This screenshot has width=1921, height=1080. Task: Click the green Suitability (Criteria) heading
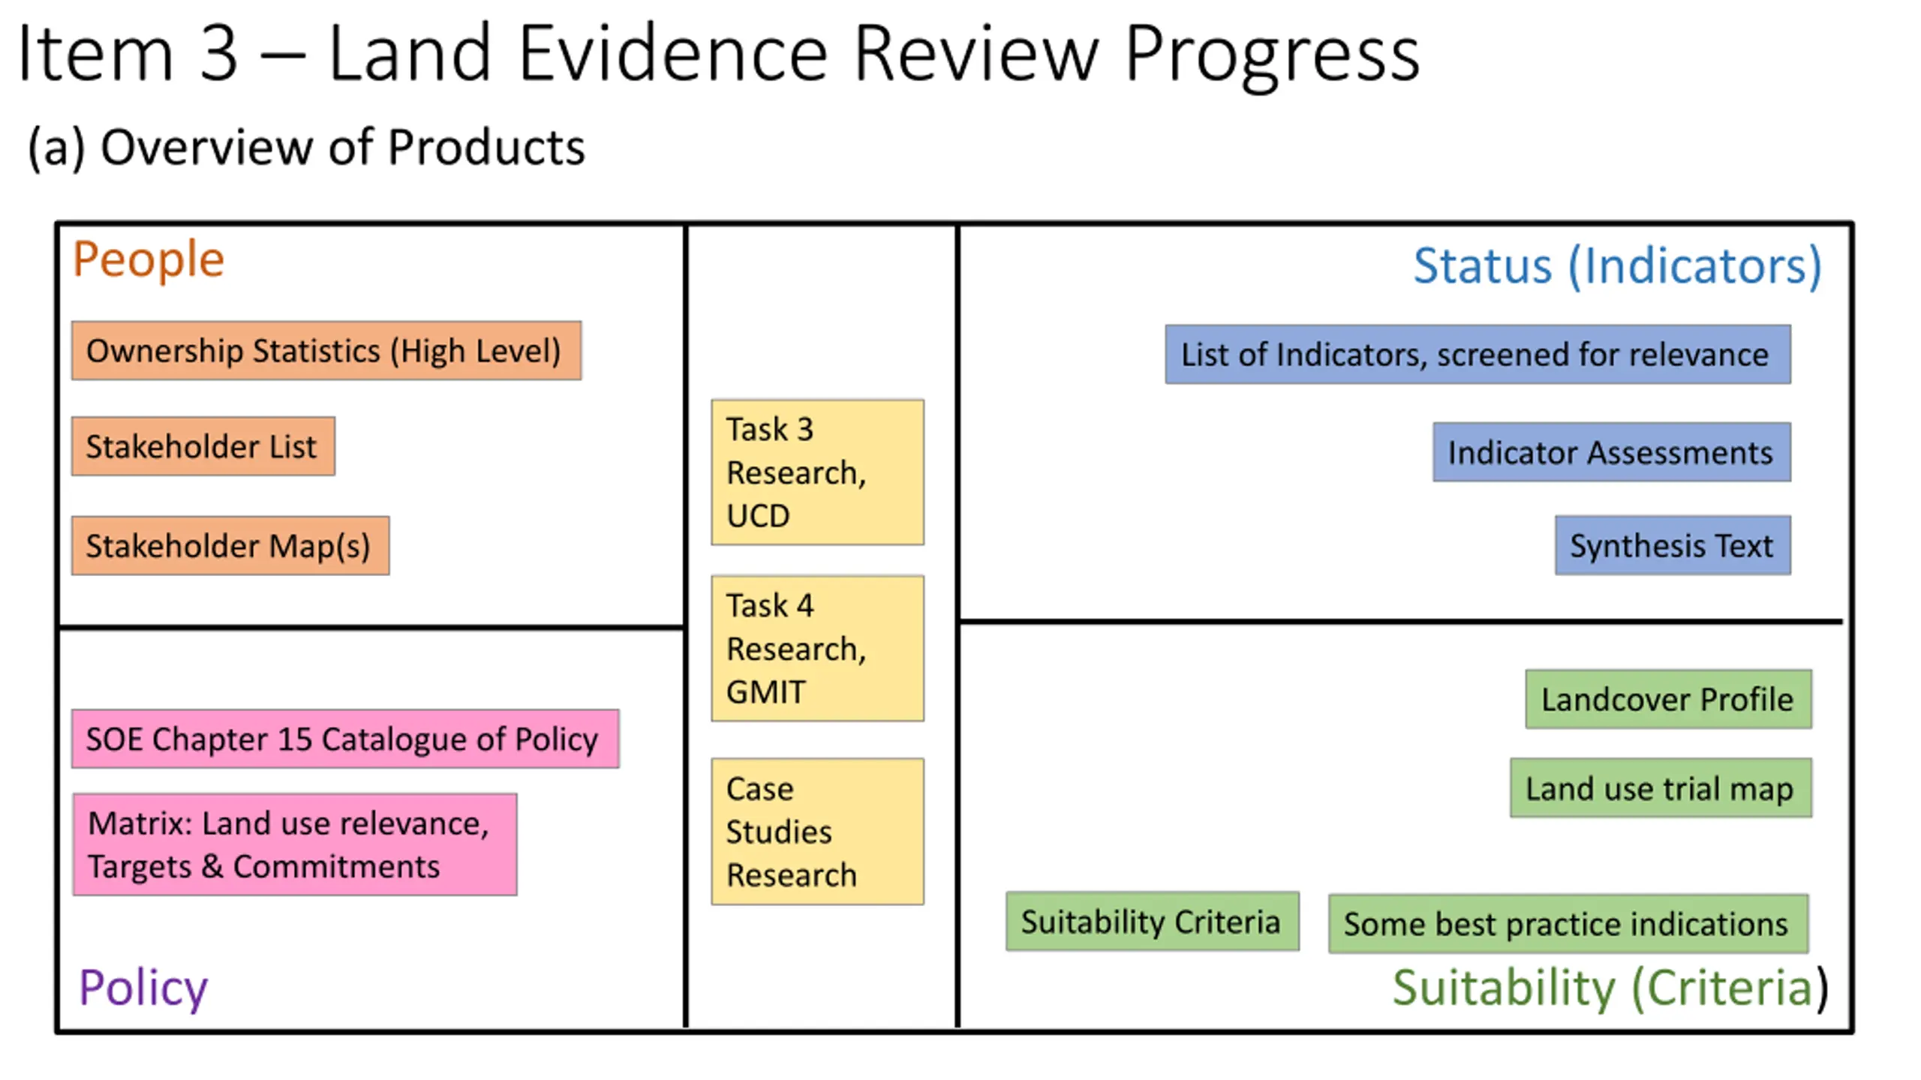(1609, 988)
